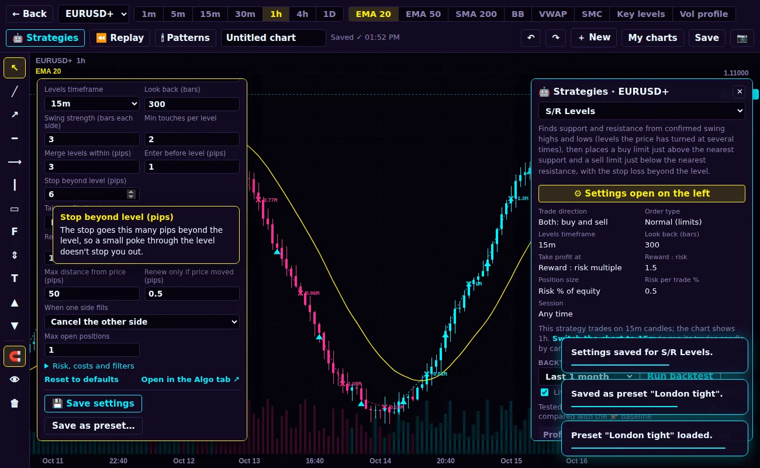Viewport: 760px width, 468px height.
Task: Enable the EMA 50 indicator
Action: [x=423, y=14]
